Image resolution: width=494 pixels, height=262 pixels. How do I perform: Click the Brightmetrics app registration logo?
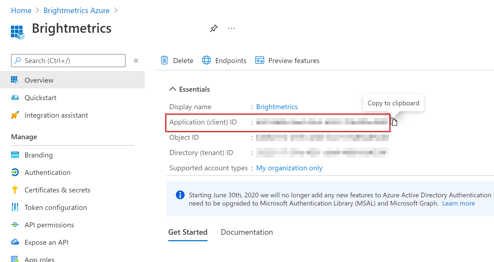coord(17,33)
